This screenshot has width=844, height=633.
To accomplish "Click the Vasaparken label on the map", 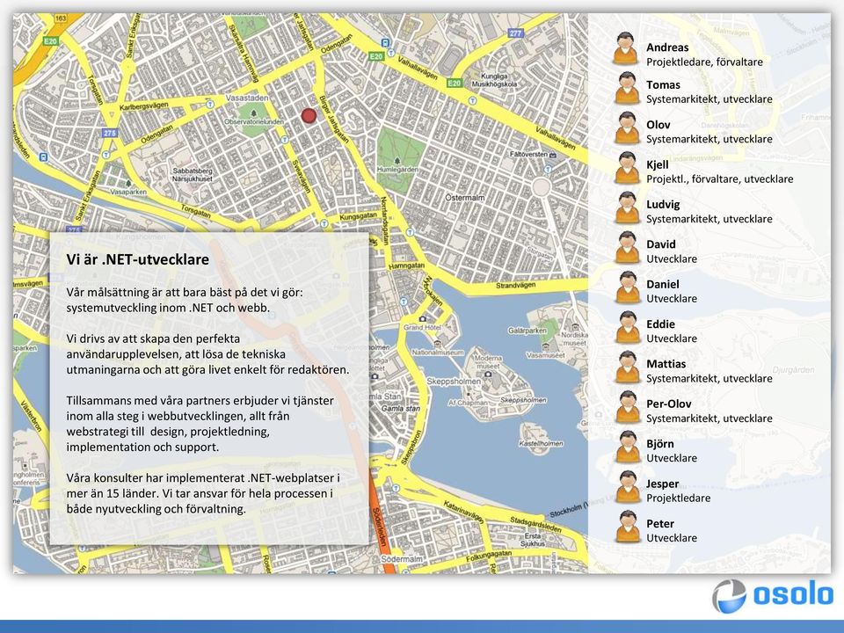I will tap(128, 192).
